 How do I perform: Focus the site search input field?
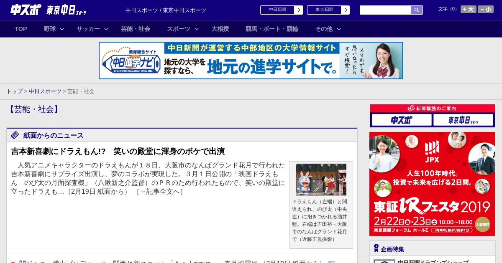coord(385,10)
